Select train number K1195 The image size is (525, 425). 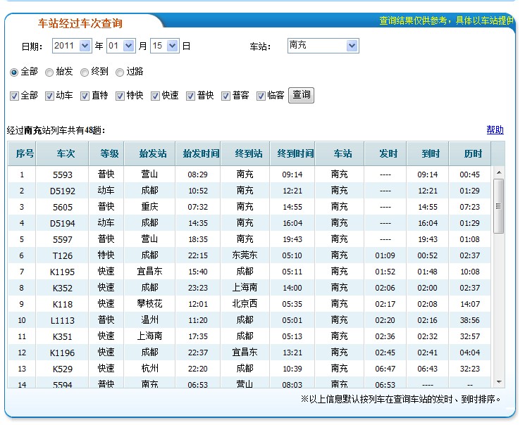[63, 272]
